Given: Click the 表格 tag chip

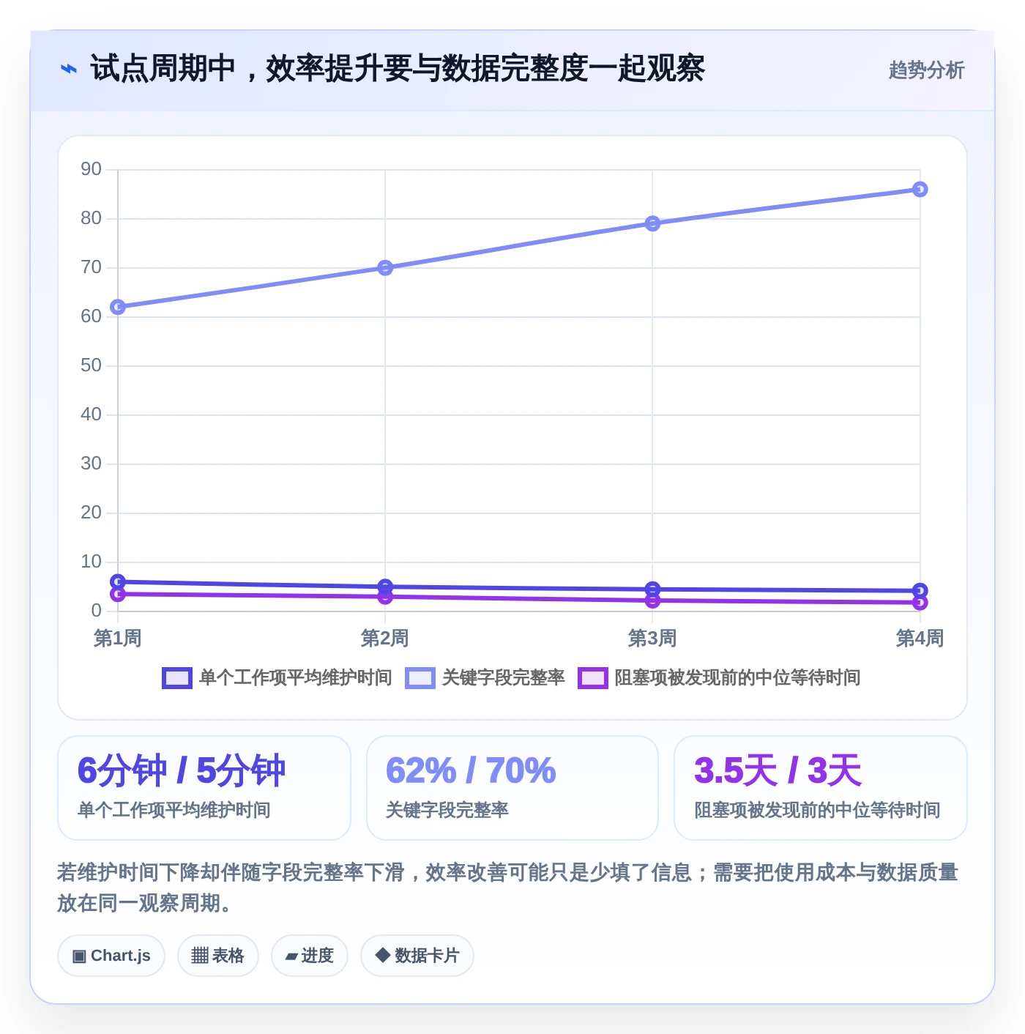Looking at the screenshot, I should (218, 956).
